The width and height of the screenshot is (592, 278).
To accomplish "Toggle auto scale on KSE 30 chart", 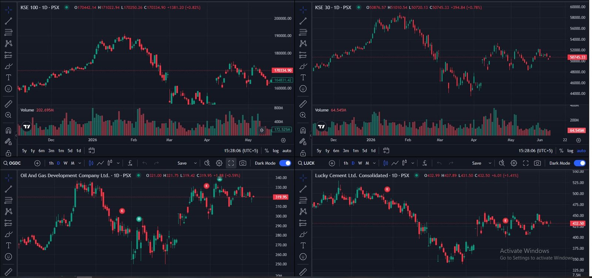I will [581, 151].
